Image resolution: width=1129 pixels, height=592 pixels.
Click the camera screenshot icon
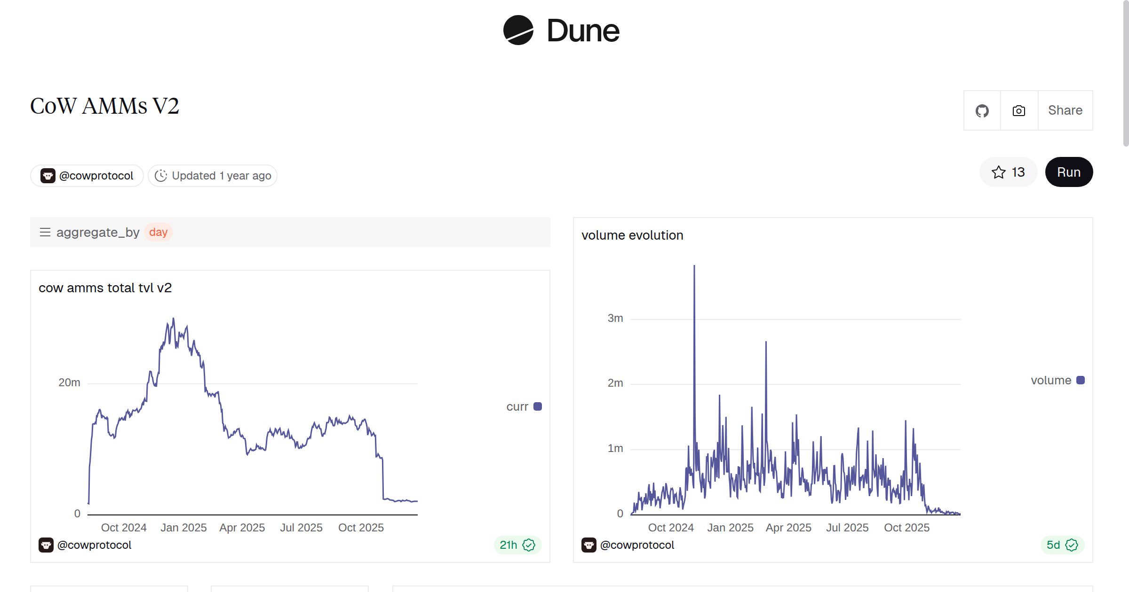[x=1018, y=111]
